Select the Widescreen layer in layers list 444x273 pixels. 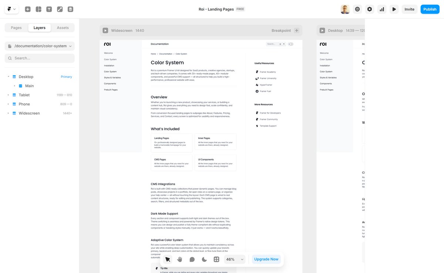[x=40, y=113]
